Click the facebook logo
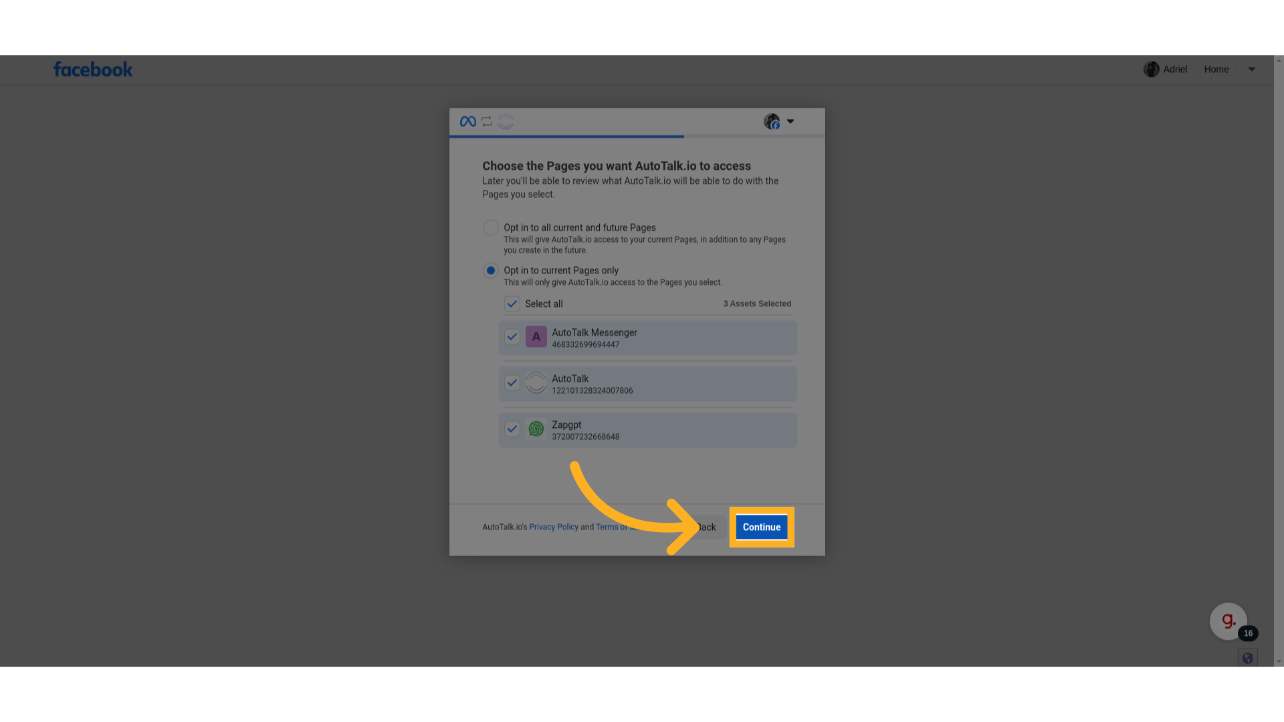Image resolution: width=1284 pixels, height=722 pixels. [x=93, y=69]
